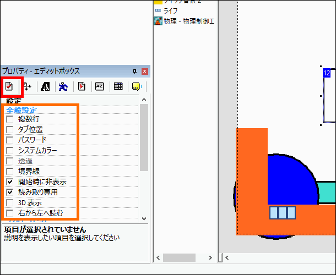Viewport: 336px width, 275px height.
Task: Enable the 複数行 checkbox
Action: click(x=10, y=119)
